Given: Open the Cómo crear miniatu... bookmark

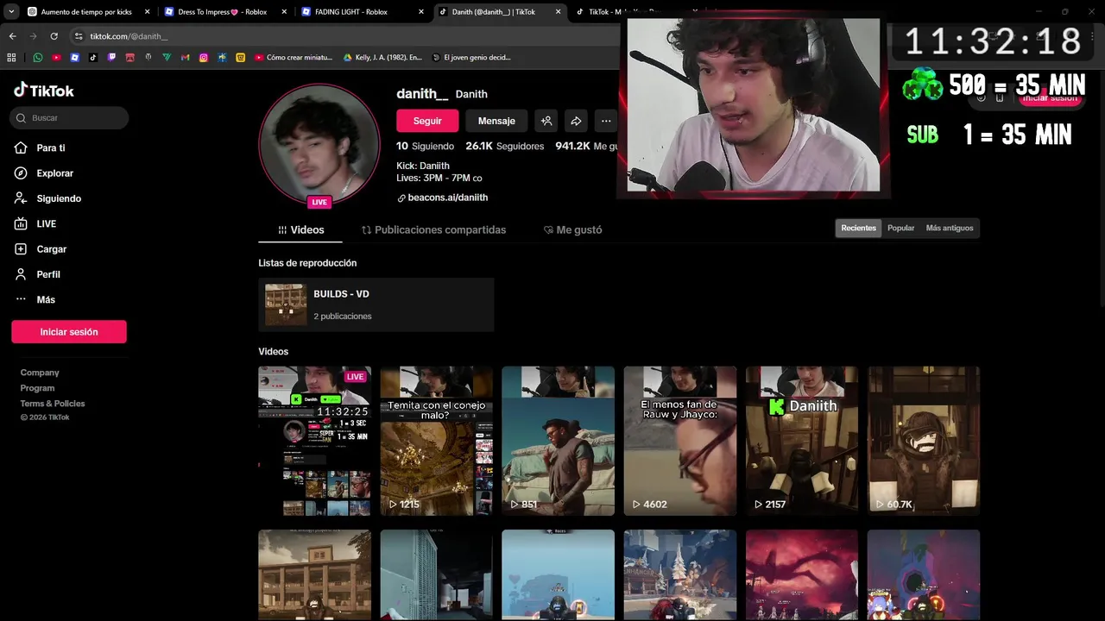Looking at the screenshot, I should [293, 58].
